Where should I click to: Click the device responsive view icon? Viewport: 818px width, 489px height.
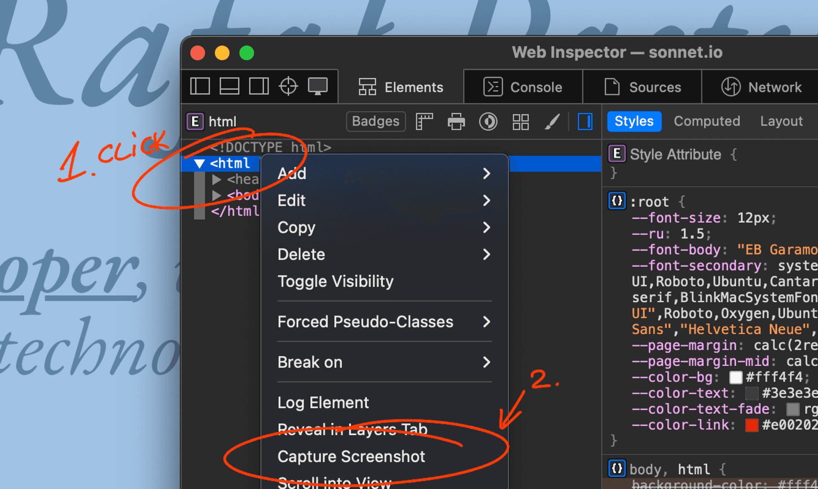pos(317,87)
